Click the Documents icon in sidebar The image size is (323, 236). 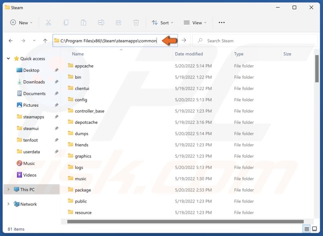click(x=19, y=93)
